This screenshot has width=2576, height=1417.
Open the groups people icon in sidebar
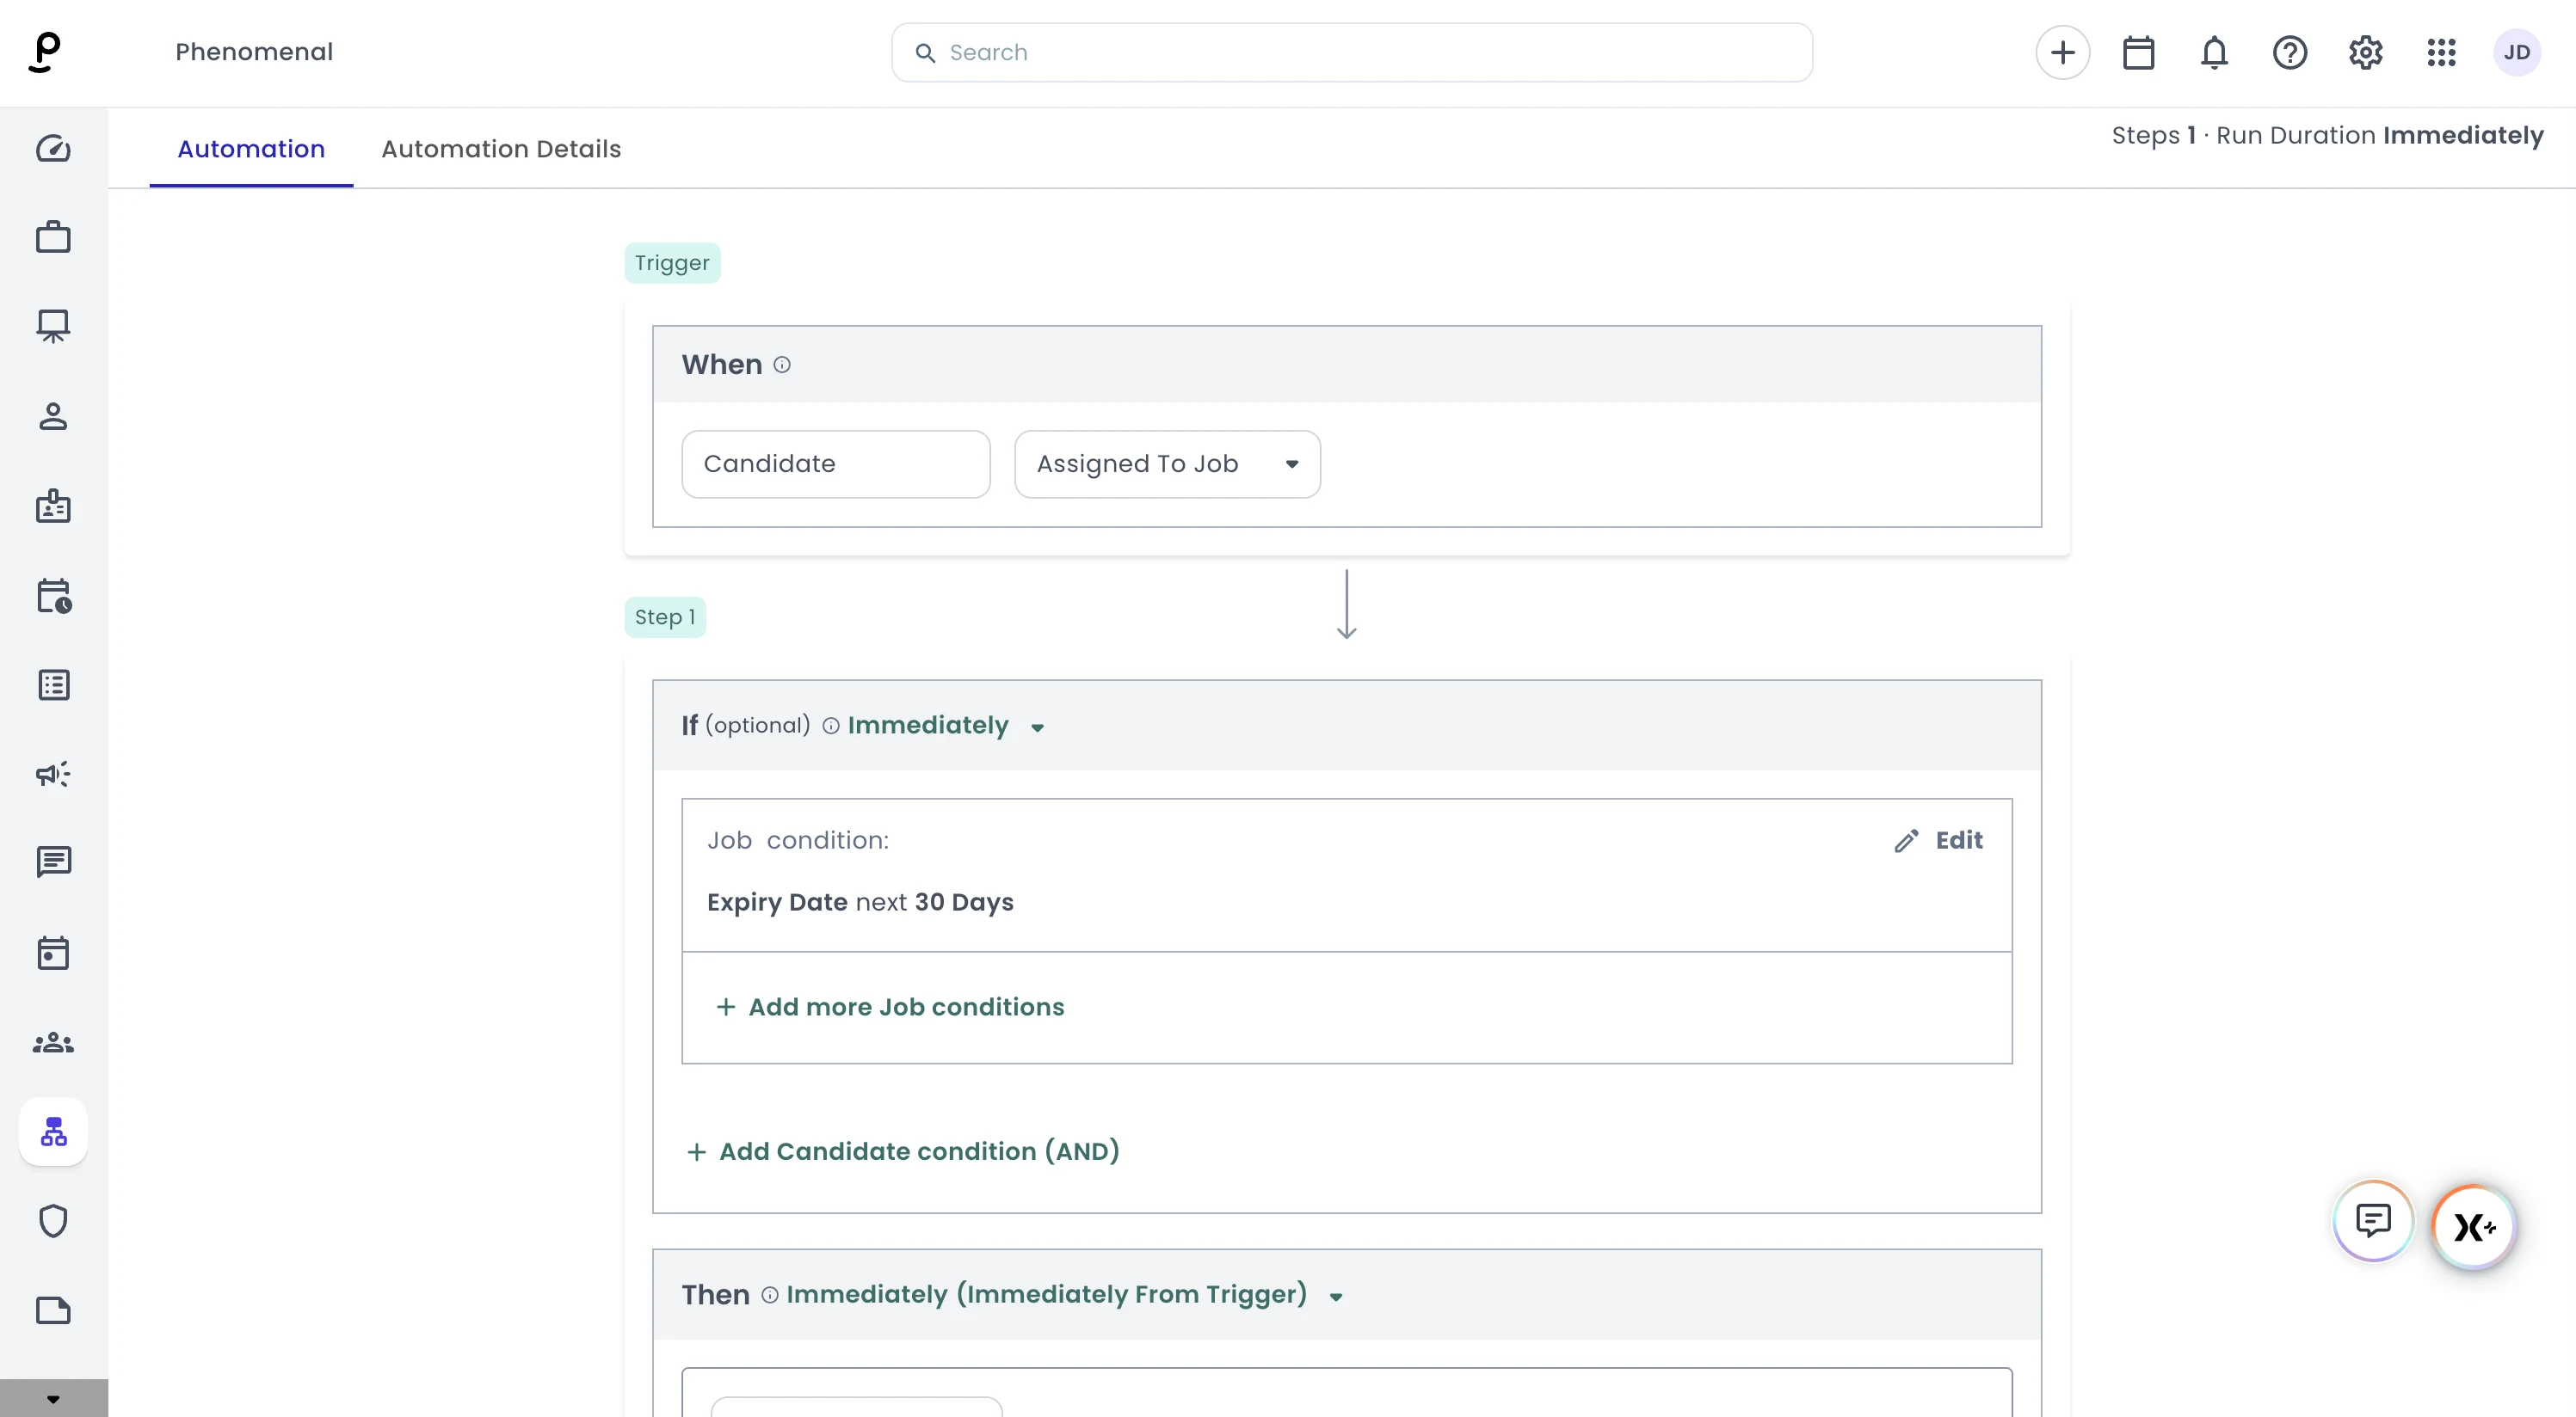coord(53,1043)
